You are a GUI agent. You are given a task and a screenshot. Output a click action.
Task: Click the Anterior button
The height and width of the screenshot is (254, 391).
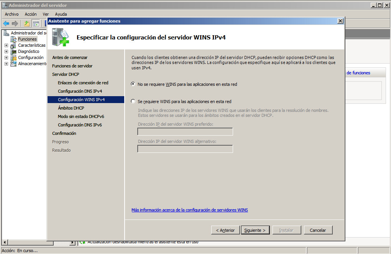tap(225, 230)
